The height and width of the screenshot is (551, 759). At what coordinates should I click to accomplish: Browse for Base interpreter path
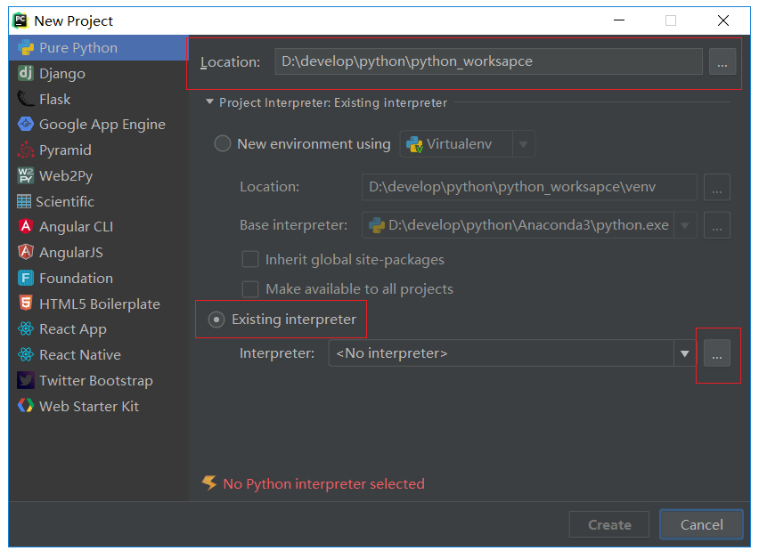(717, 225)
